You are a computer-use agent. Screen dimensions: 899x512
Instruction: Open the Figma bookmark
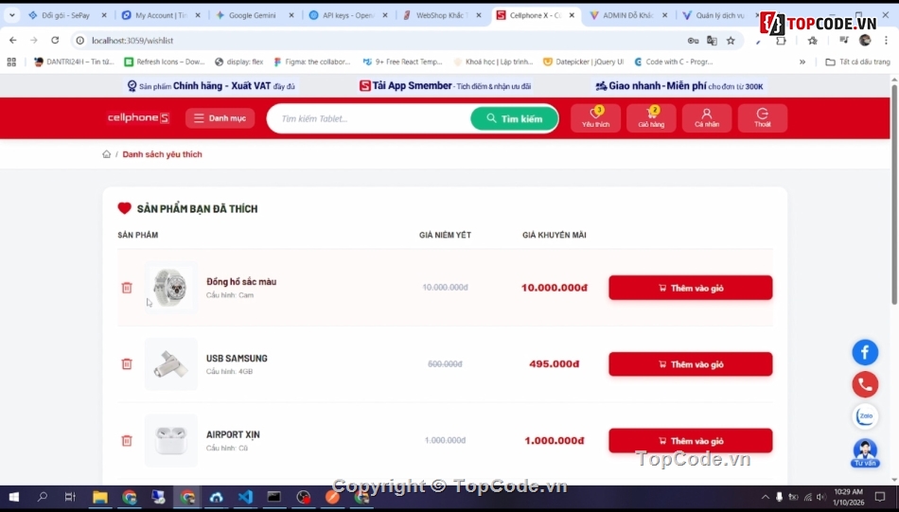pos(312,62)
